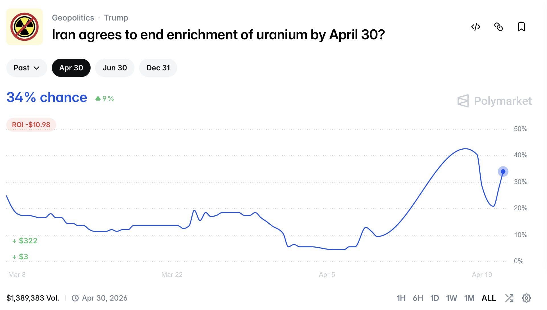
Task: Click the embed code icon
Action: (475, 27)
